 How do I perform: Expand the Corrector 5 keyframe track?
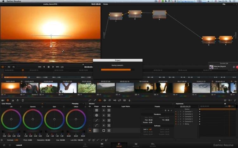183,121
